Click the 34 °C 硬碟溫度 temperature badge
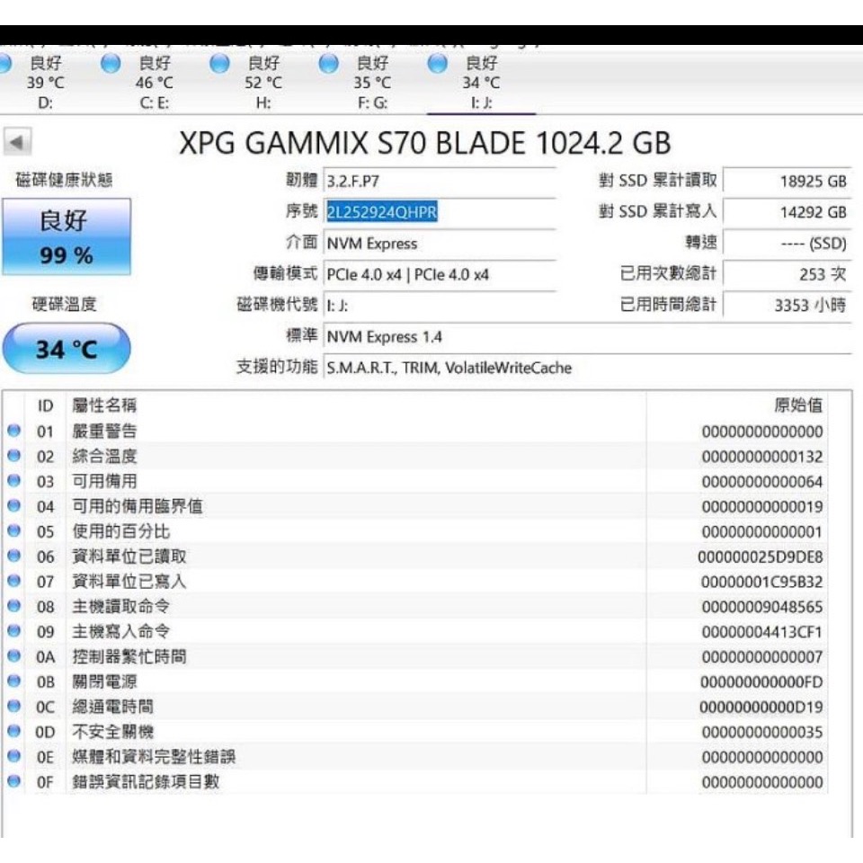863x863 pixels. tap(67, 348)
